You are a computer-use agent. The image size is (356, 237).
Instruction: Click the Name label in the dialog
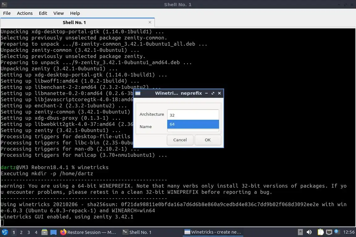146,127
